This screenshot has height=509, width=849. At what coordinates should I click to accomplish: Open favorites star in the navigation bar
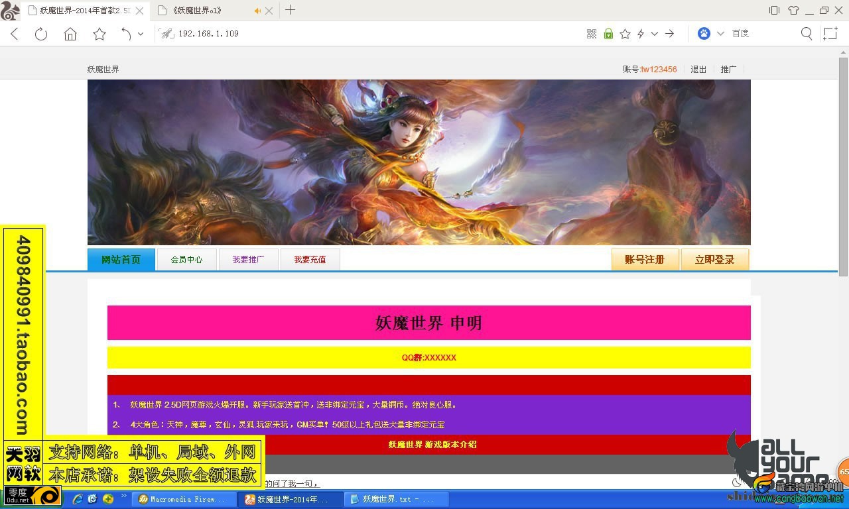(x=99, y=34)
